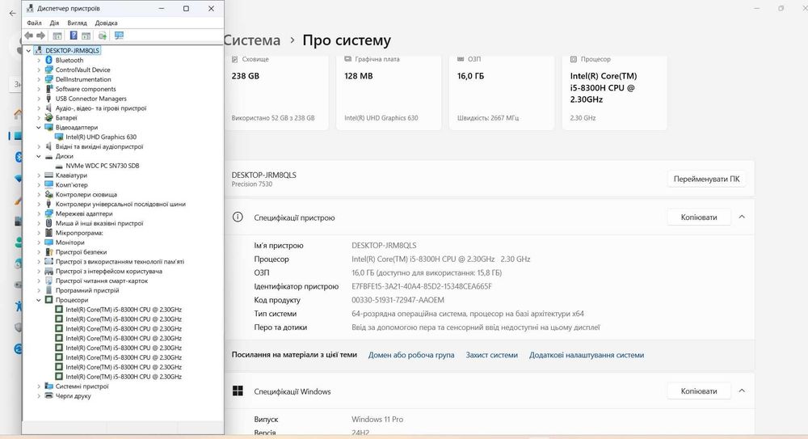Expand the Комп'ютер category

pos(39,184)
